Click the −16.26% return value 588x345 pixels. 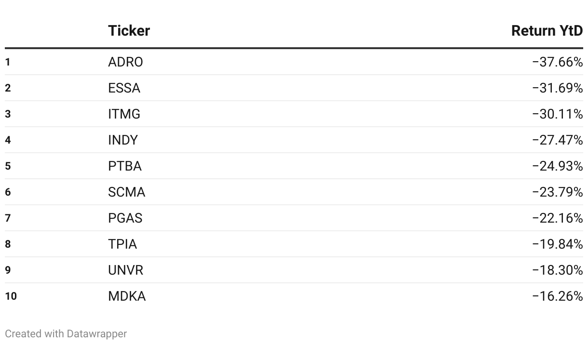(x=558, y=296)
